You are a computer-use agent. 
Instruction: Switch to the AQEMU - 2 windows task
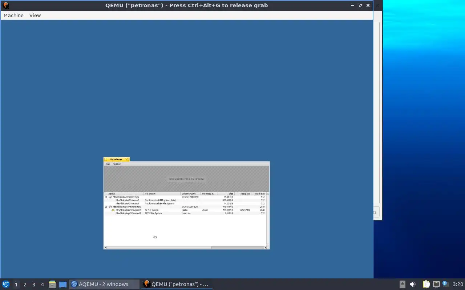coord(104,284)
